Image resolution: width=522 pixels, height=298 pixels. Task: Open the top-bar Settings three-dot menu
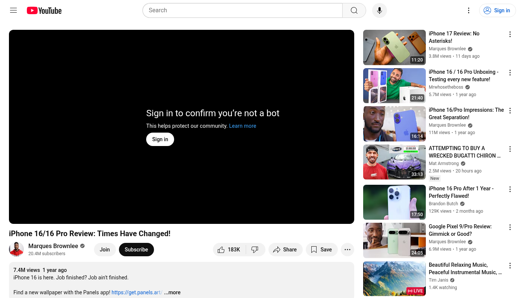pos(469,10)
